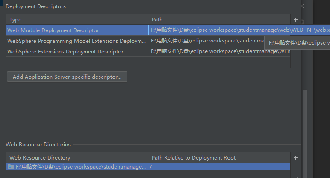The width and height of the screenshot is (330, 178).
Task: Click the vertical scrollbar thumb of the dialog
Action: pyautogui.click(x=304, y=133)
